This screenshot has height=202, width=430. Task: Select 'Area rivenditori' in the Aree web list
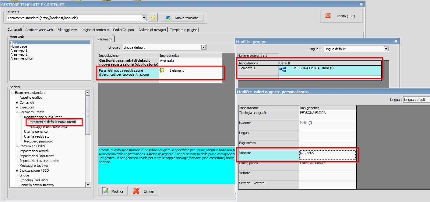click(22, 58)
